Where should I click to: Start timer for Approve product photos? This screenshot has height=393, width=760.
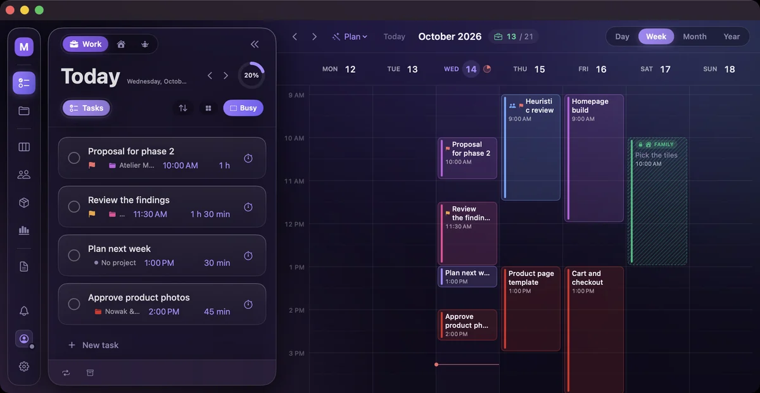[248, 304]
